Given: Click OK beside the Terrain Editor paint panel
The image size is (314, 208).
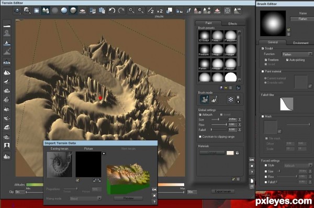Looking at the screenshot, I should tap(252, 160).
